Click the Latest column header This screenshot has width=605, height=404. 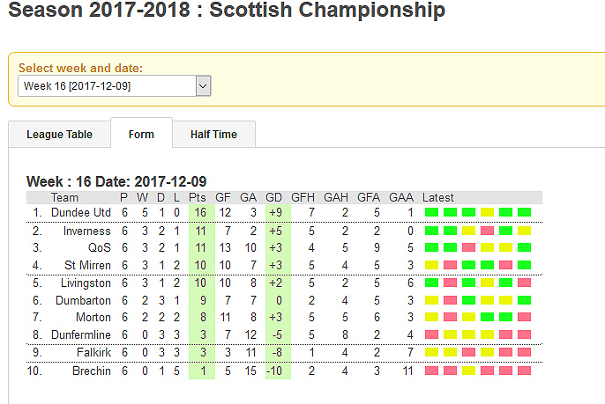tap(438, 197)
